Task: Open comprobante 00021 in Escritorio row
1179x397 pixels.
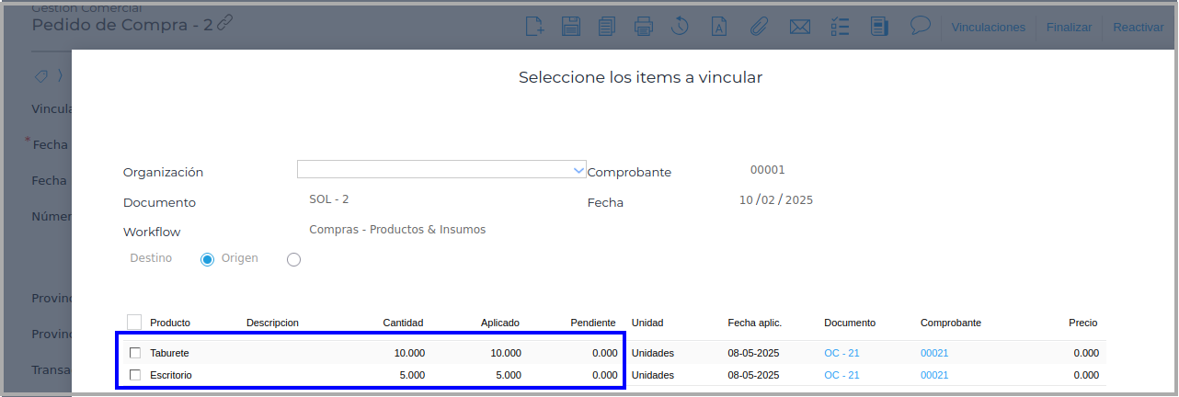Action: [x=934, y=375]
